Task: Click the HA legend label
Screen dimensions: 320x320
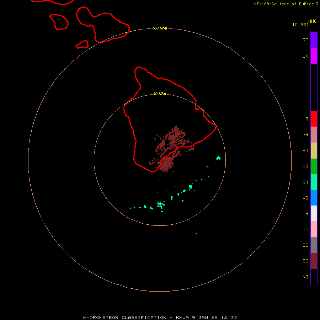Action: [x=305, y=119]
